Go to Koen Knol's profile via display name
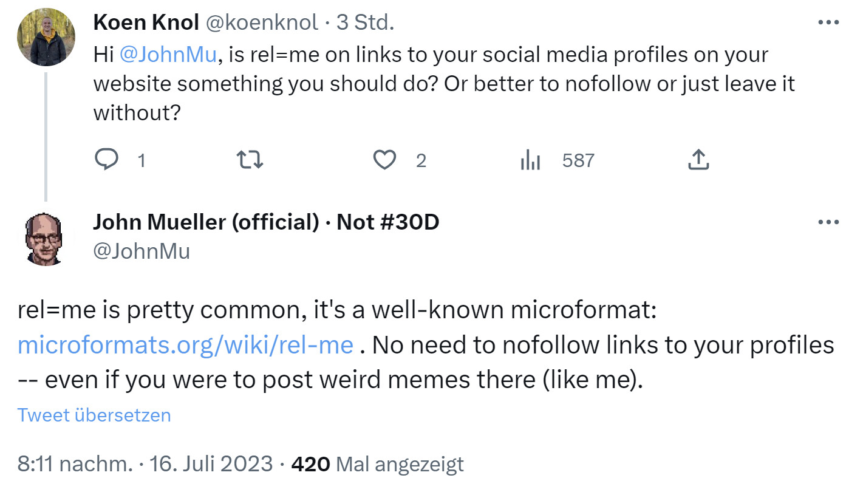This screenshot has height=495, width=863. coord(146,22)
